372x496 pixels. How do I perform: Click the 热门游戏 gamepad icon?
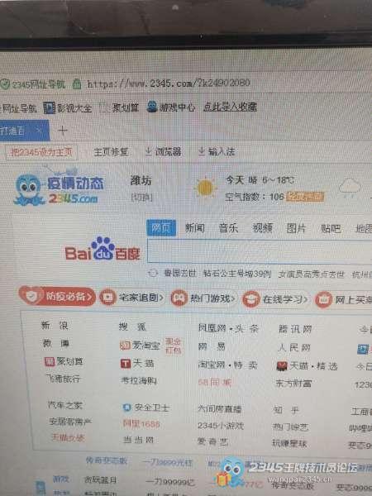point(179,298)
